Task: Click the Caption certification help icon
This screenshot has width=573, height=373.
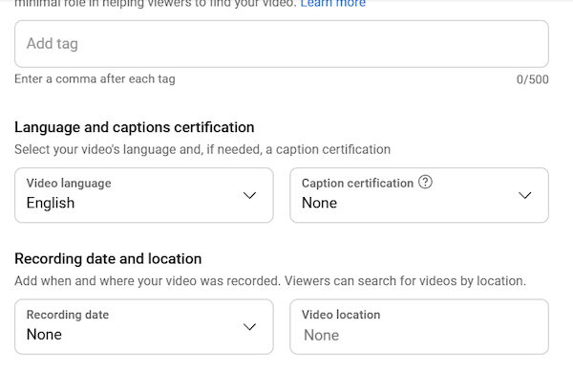Action: click(425, 182)
